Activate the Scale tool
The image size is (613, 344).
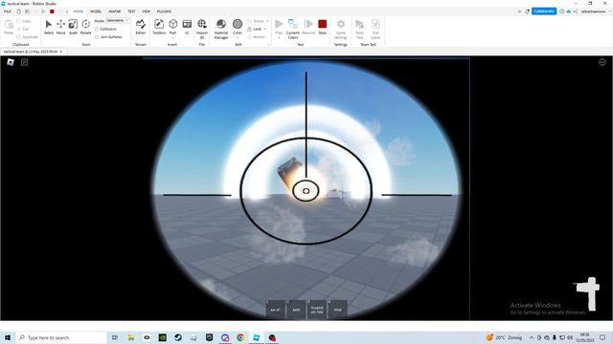pos(73,28)
